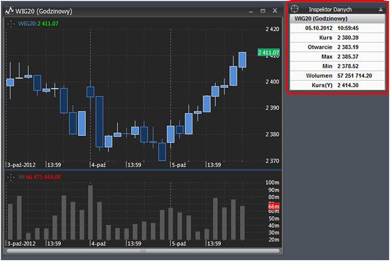Viewport: 390px width, 261px height.
Task: Select the WIG20 (Godzinowy) inspector header
Action: [337, 18]
